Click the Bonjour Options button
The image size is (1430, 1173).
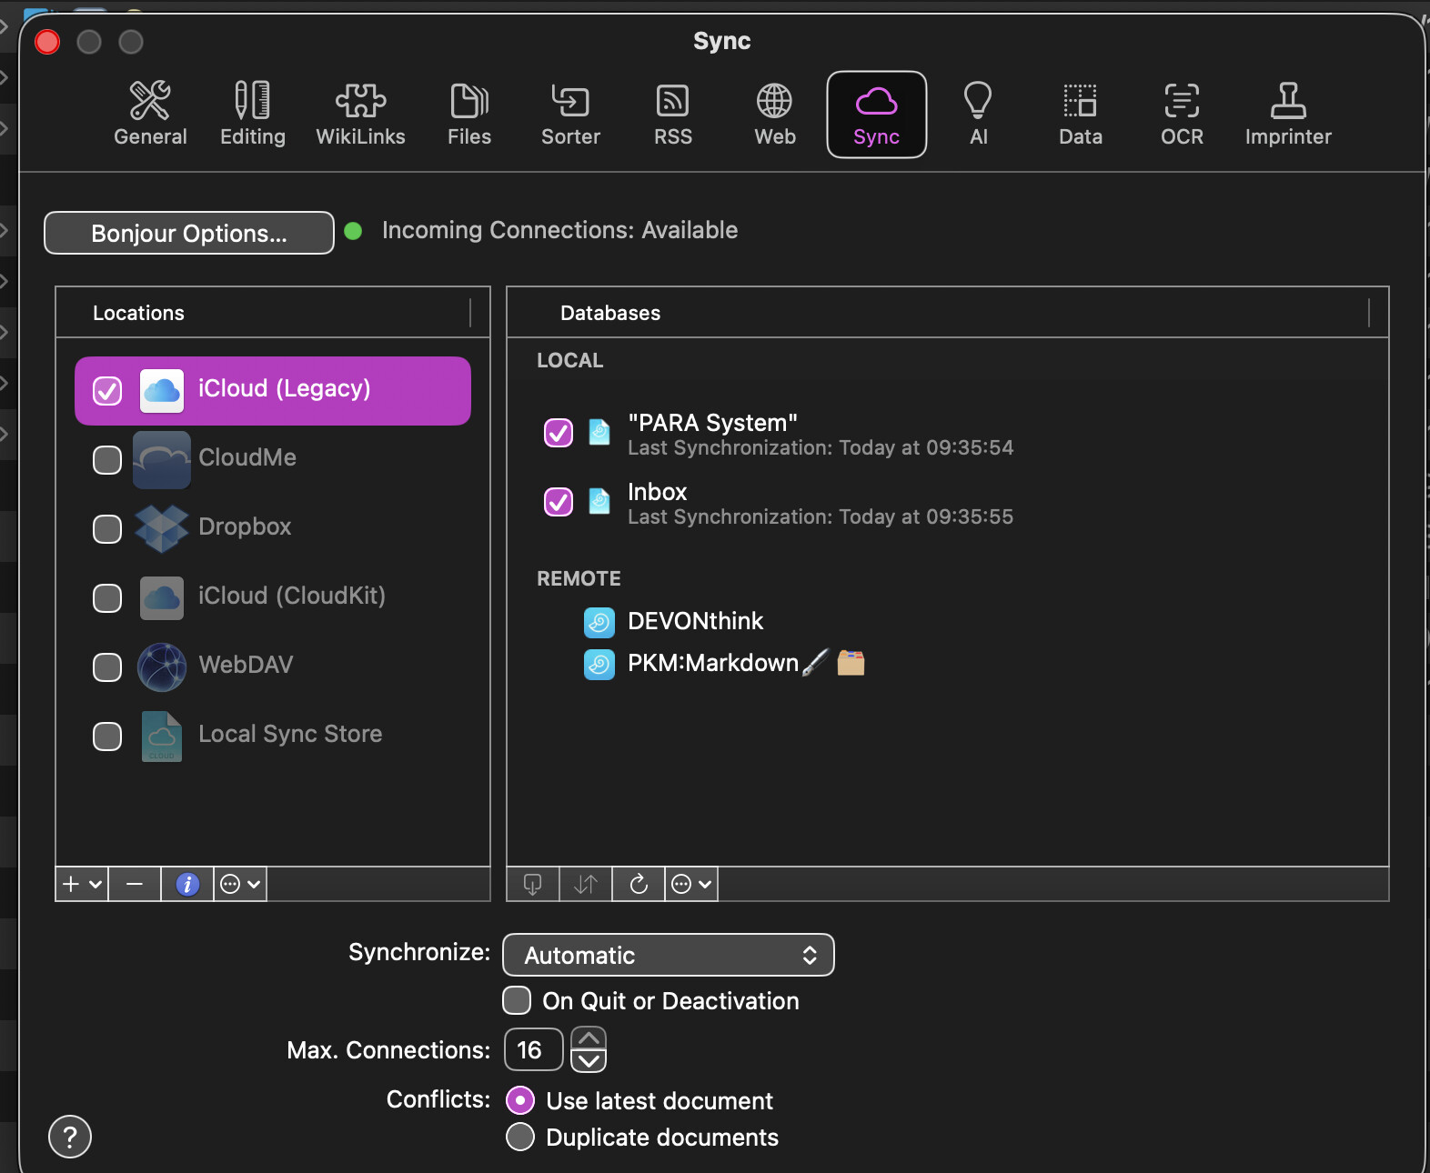pos(189,234)
